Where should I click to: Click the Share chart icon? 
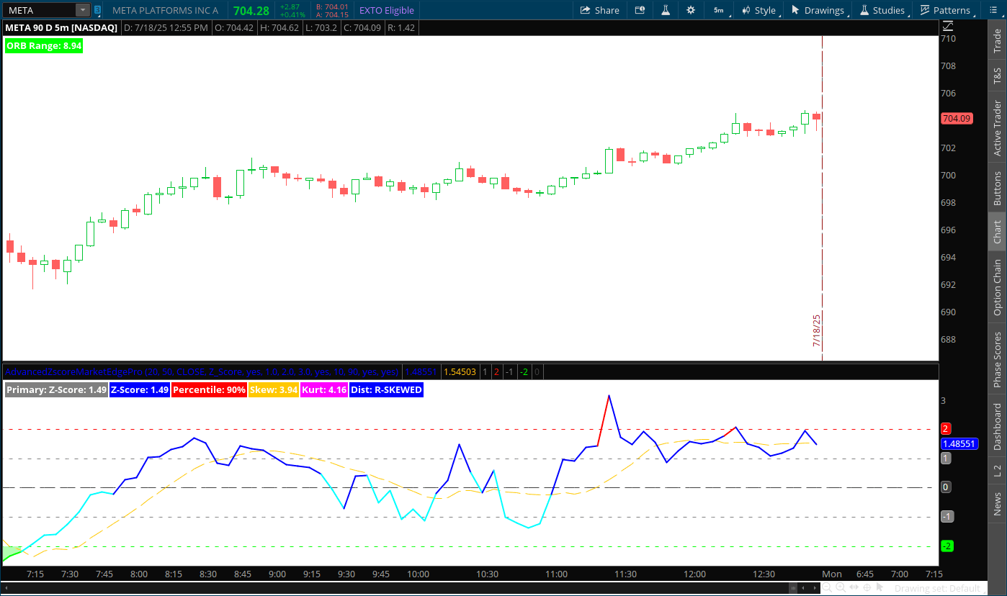click(x=599, y=10)
